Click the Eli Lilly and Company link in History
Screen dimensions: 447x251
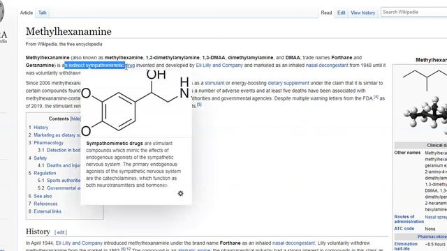79,243
